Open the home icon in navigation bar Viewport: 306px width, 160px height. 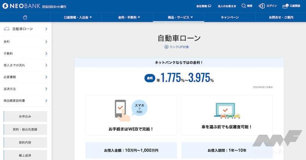click(x=25, y=18)
